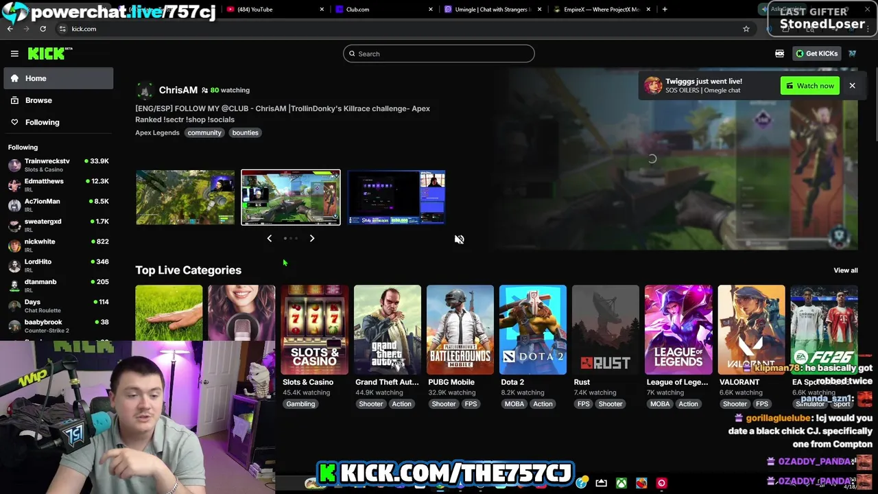Click Shooter tag under Grand Theft Auto
This screenshot has height=494, width=878.
pos(371,404)
